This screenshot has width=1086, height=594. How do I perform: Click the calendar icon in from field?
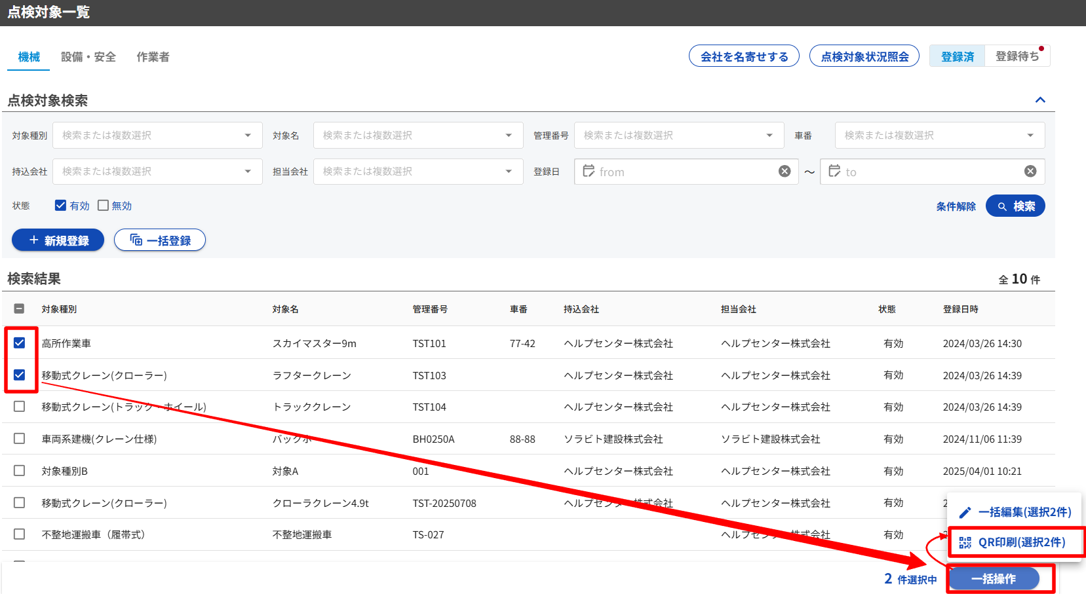pos(589,171)
